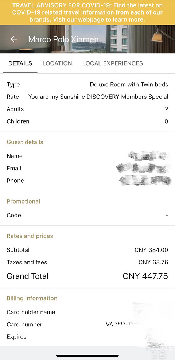Switch to the LOCATION tab
Image resolution: width=175 pixels, height=360 pixels.
(57, 63)
